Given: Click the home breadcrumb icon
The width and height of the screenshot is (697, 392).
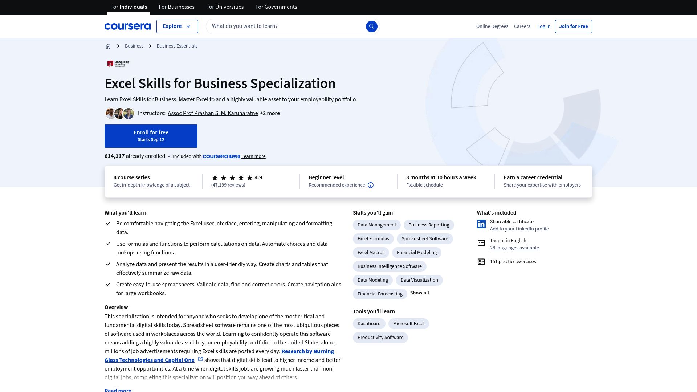Looking at the screenshot, I should point(108,46).
